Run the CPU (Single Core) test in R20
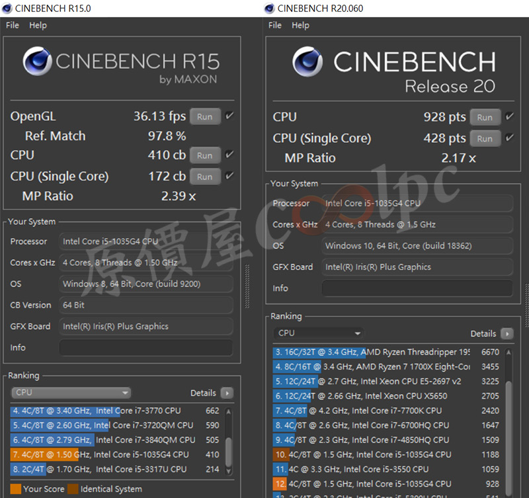The image size is (529, 498). [x=485, y=139]
